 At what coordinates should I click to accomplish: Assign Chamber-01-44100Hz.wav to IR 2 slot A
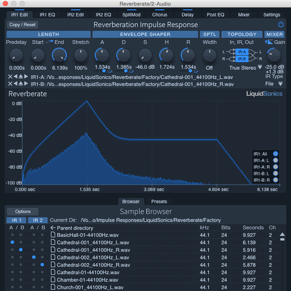(x=34, y=279)
